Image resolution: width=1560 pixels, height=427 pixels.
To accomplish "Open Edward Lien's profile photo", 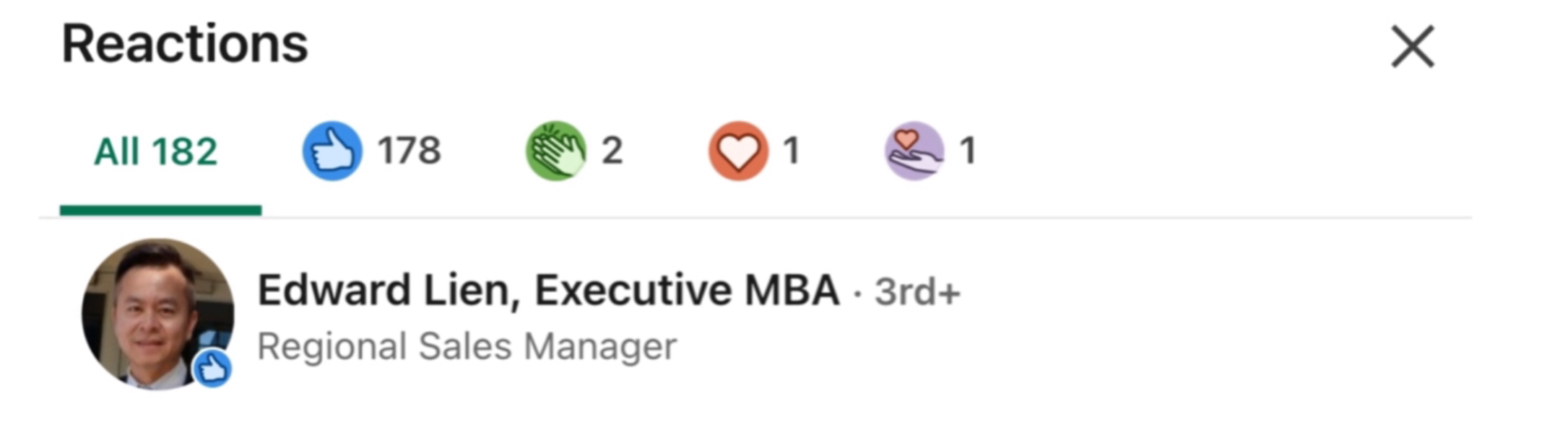I will click(x=157, y=314).
